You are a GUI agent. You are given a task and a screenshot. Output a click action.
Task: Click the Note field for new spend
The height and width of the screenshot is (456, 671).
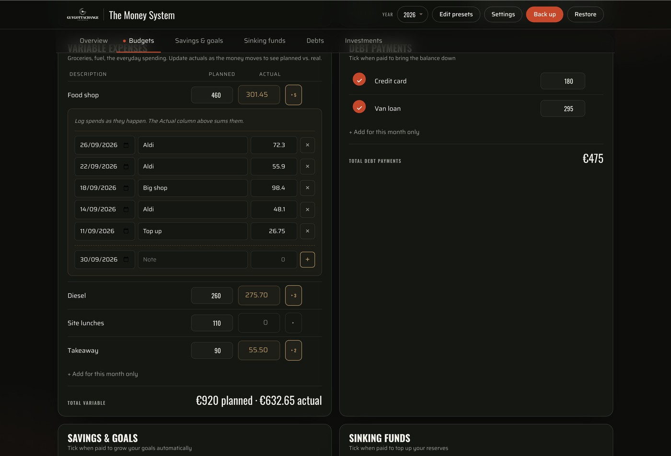(193, 259)
